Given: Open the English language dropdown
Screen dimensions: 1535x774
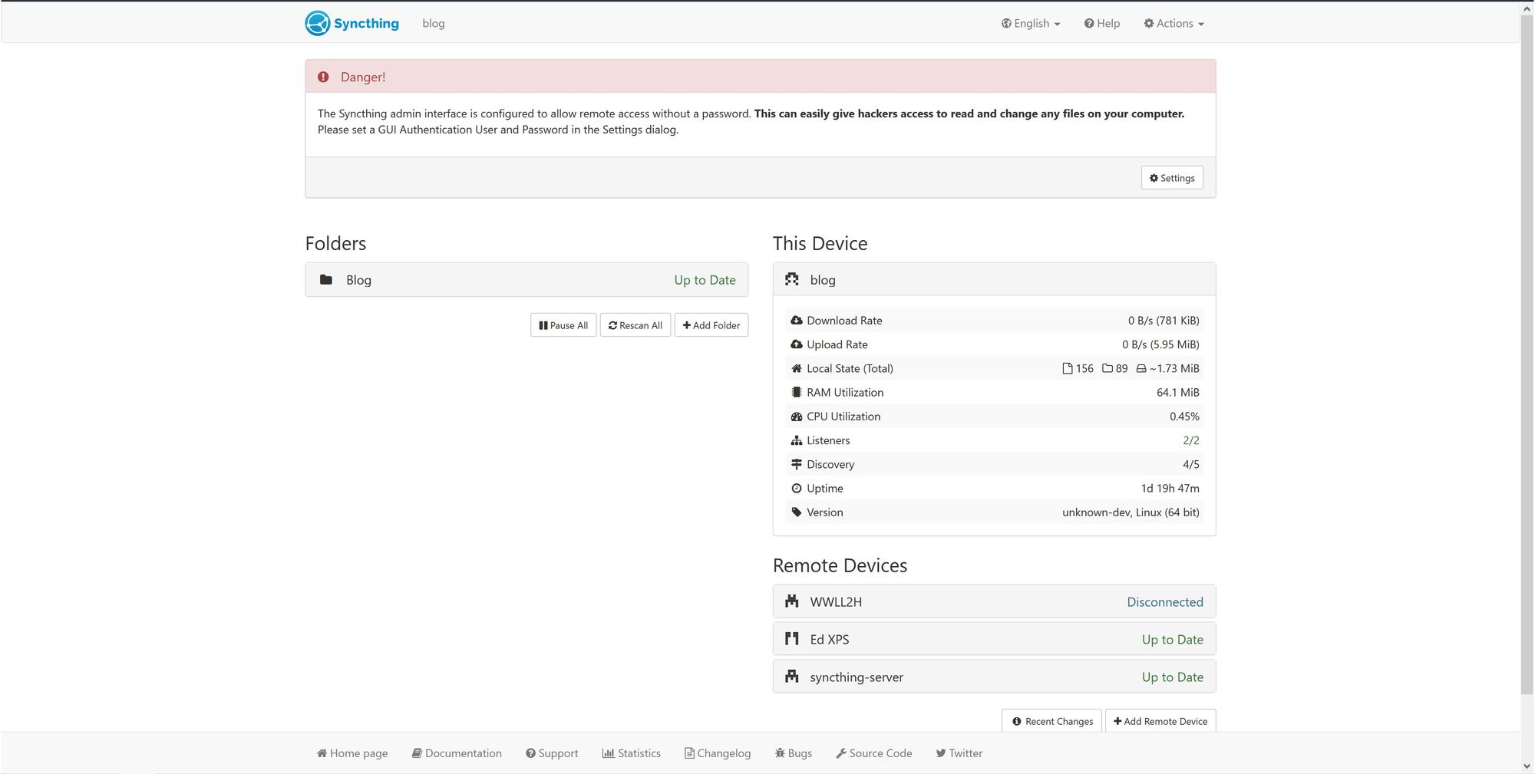Looking at the screenshot, I should 1031,23.
